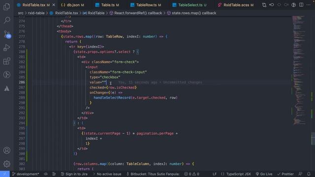Screen dimensions: 315x177
Task: Start Go Live server
Action: 264,174
